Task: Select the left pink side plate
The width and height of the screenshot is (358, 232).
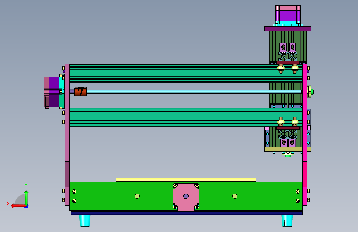Action: point(67,135)
